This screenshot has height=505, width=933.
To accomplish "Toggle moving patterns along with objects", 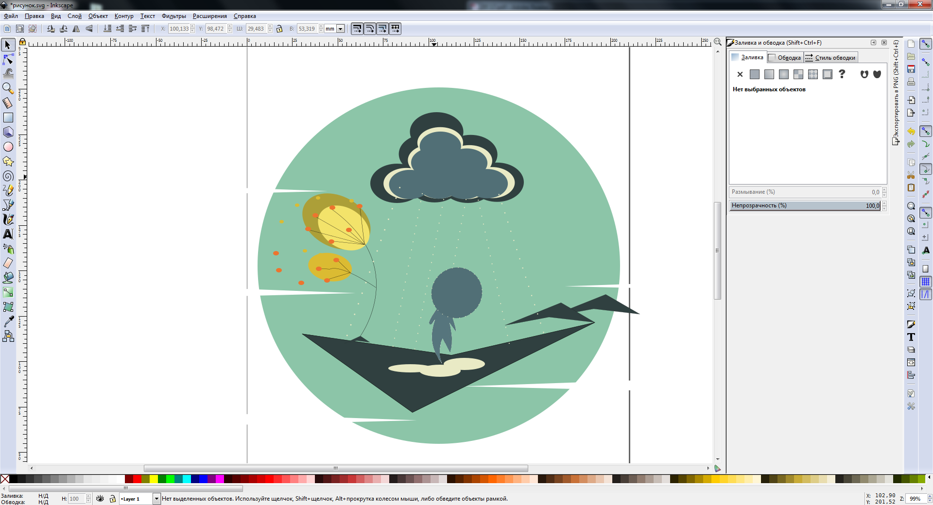I will pyautogui.click(x=395, y=29).
